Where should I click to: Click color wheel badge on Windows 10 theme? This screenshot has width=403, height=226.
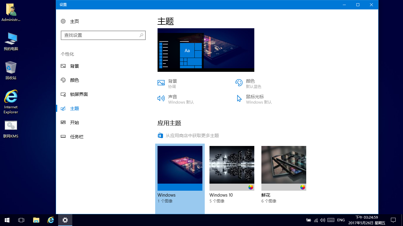click(251, 187)
